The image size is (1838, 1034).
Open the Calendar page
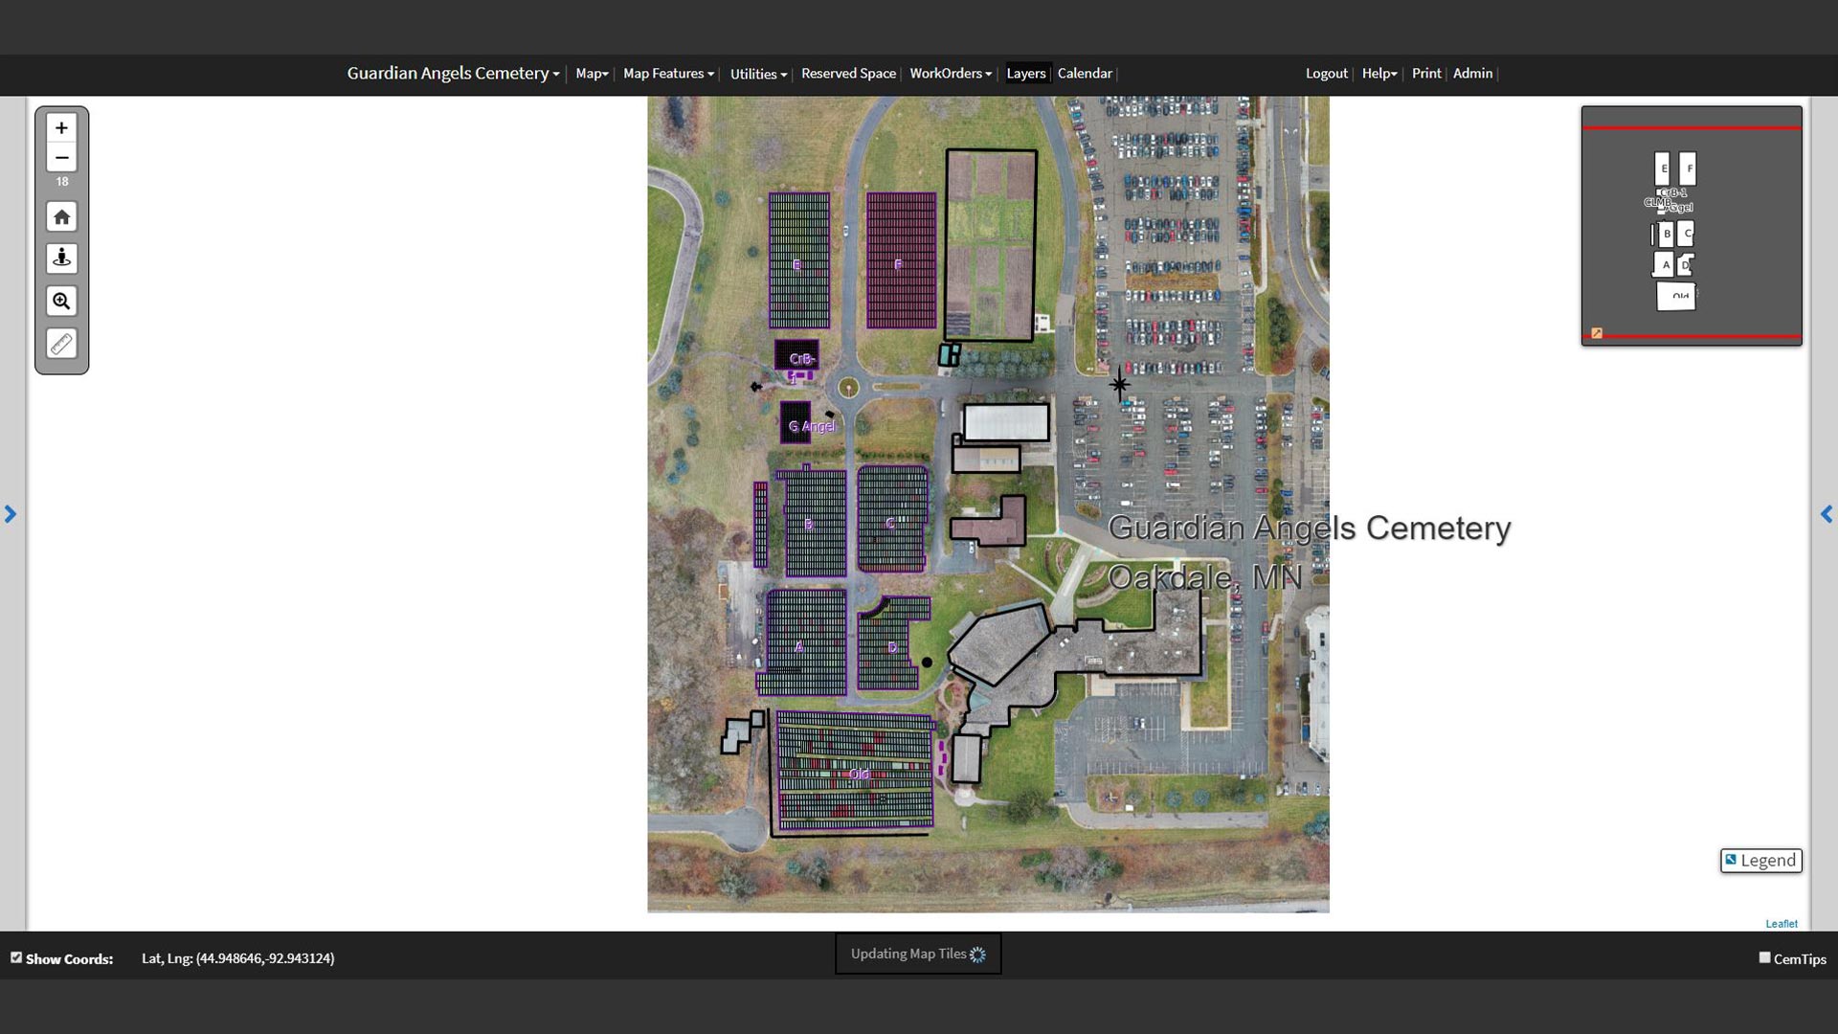[x=1085, y=73]
